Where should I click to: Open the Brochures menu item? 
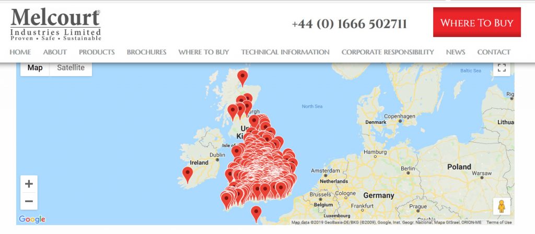(x=146, y=52)
